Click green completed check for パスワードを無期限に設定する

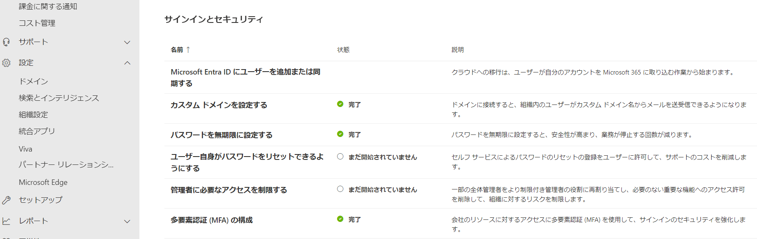pyautogui.click(x=340, y=134)
